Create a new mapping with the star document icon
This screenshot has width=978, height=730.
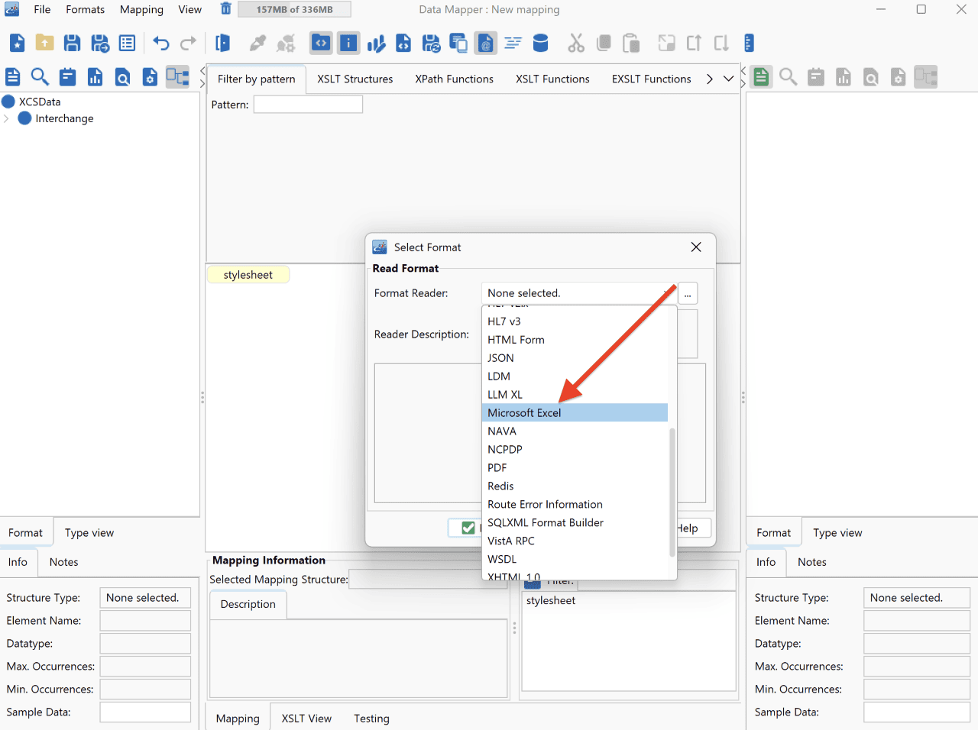pyautogui.click(x=17, y=43)
